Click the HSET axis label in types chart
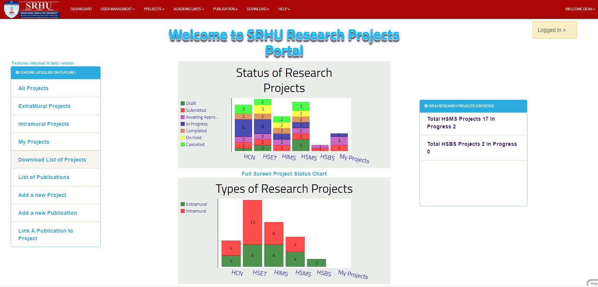This screenshot has width=598, height=287. 260,273
